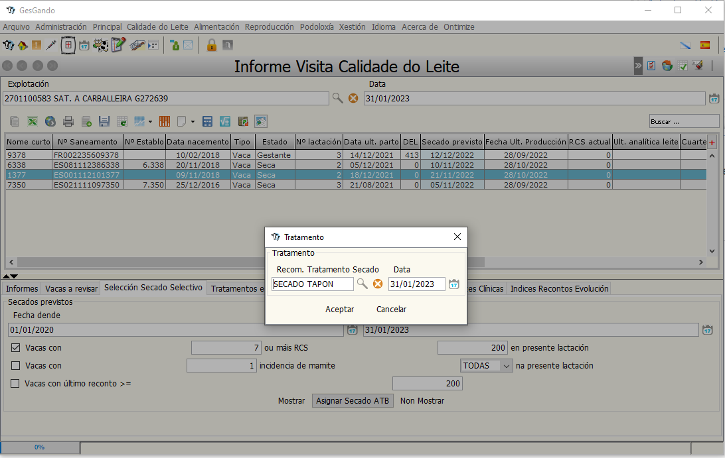
Task: Click the table's vertical scroll down arrow
Action: point(712,252)
